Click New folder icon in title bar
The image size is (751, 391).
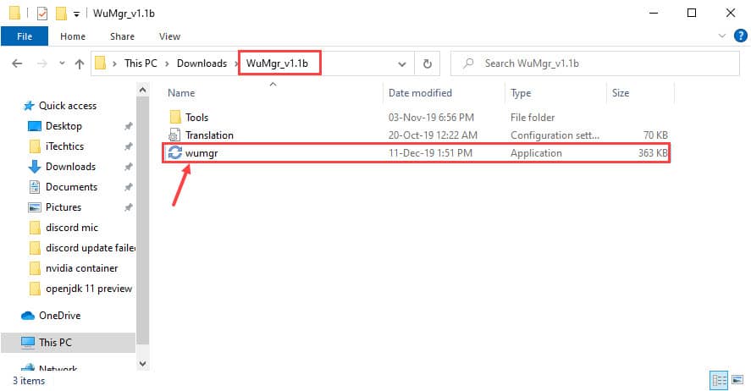click(x=61, y=14)
